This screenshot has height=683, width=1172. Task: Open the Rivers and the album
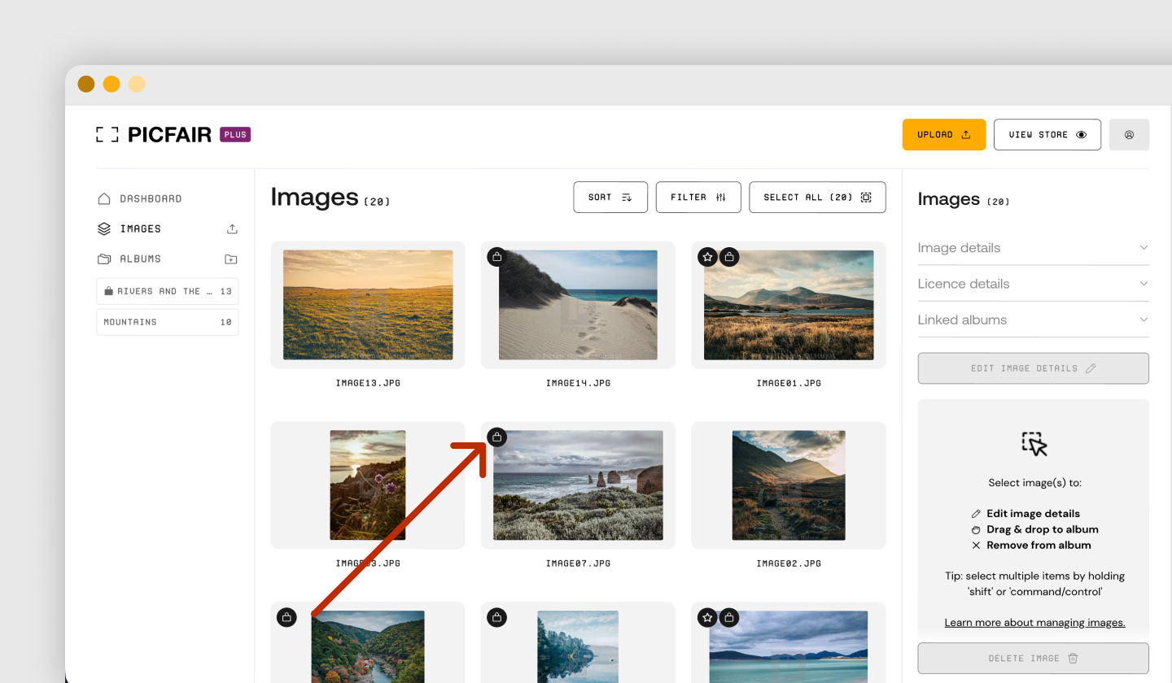pos(168,291)
